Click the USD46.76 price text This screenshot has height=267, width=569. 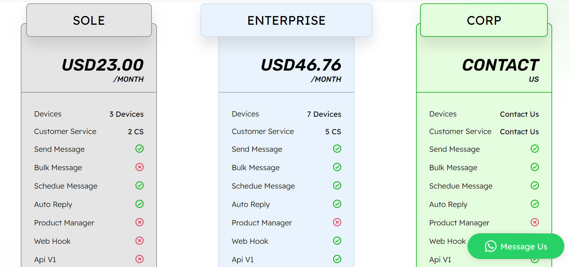point(301,65)
